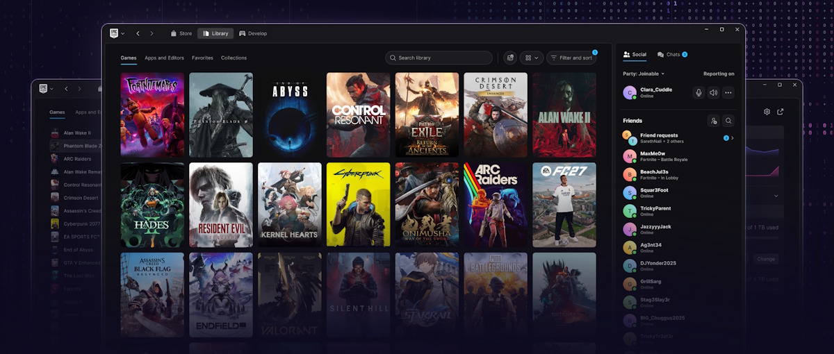Image resolution: width=834 pixels, height=354 pixels.
Task: Select the Games sub-tab in library
Action: (x=129, y=58)
